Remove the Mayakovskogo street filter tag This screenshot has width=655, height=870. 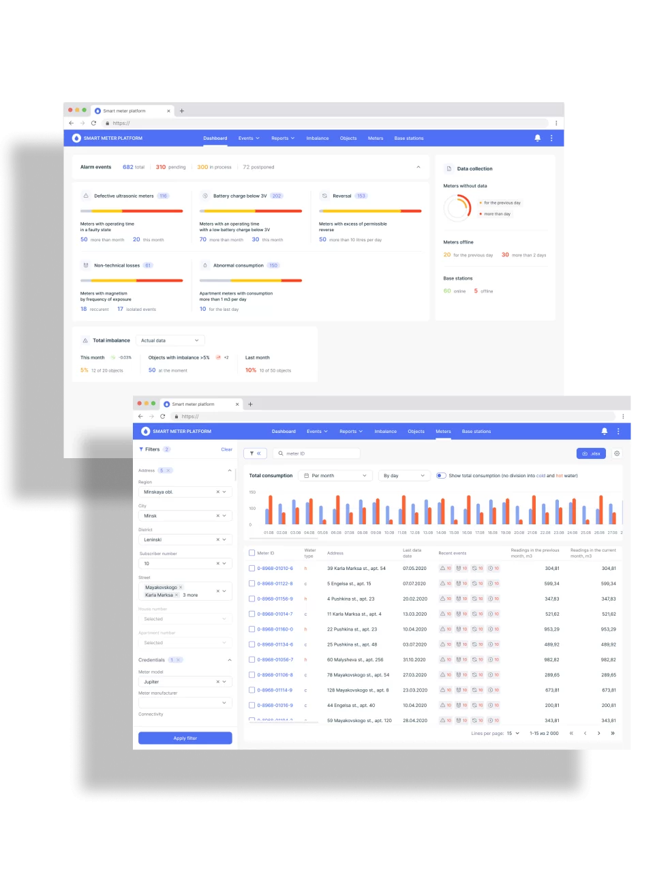point(181,587)
